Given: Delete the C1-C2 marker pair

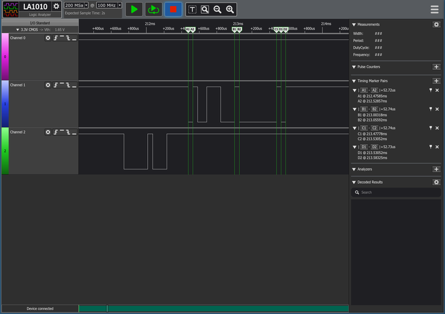Looking at the screenshot, I should [437, 128].
